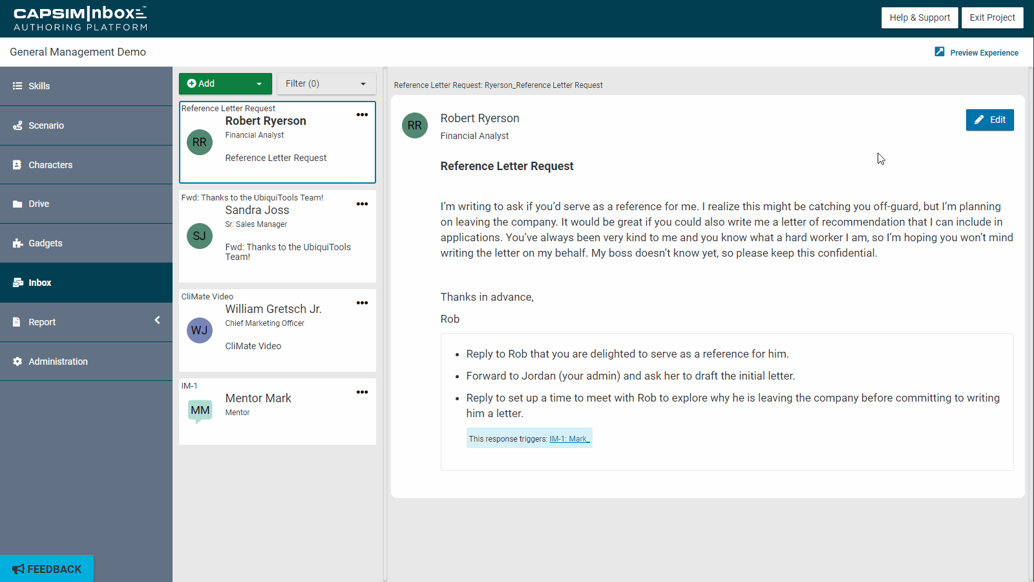Open Help & Support
This screenshot has height=582, width=1034.
[920, 17]
